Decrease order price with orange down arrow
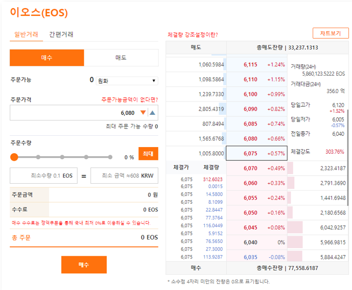 (x=143, y=113)
